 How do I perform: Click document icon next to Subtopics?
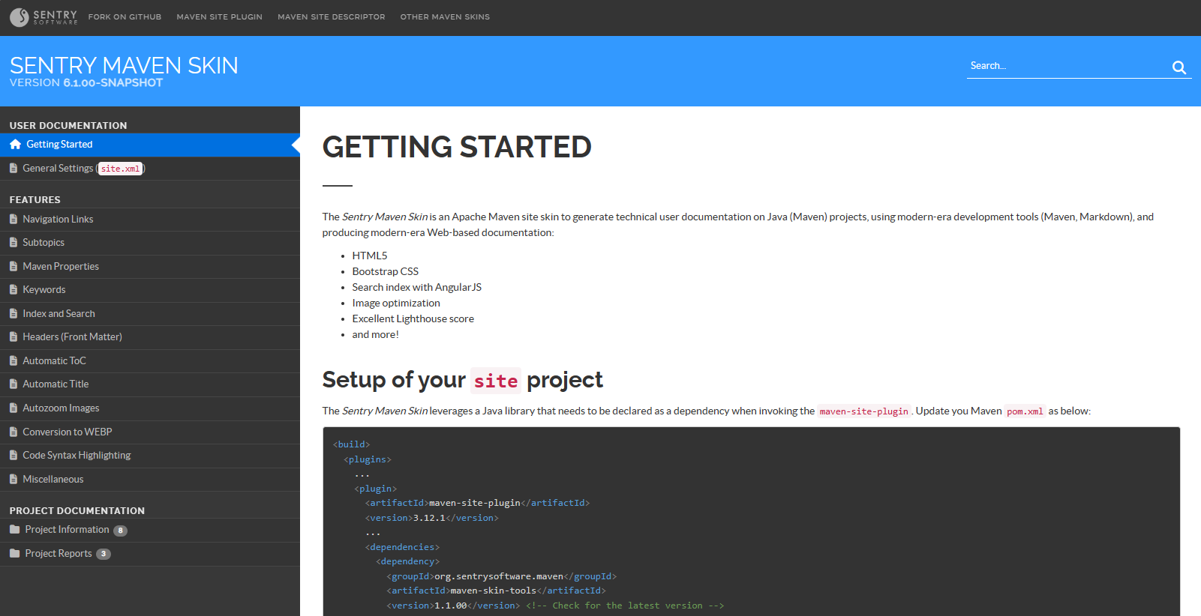[14, 243]
